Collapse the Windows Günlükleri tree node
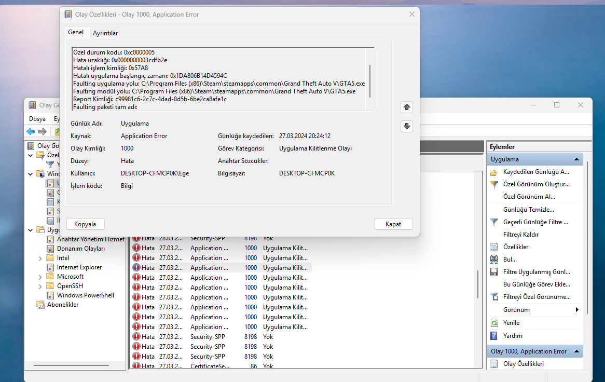Screen dimensions: 605x382 tap(31, 174)
